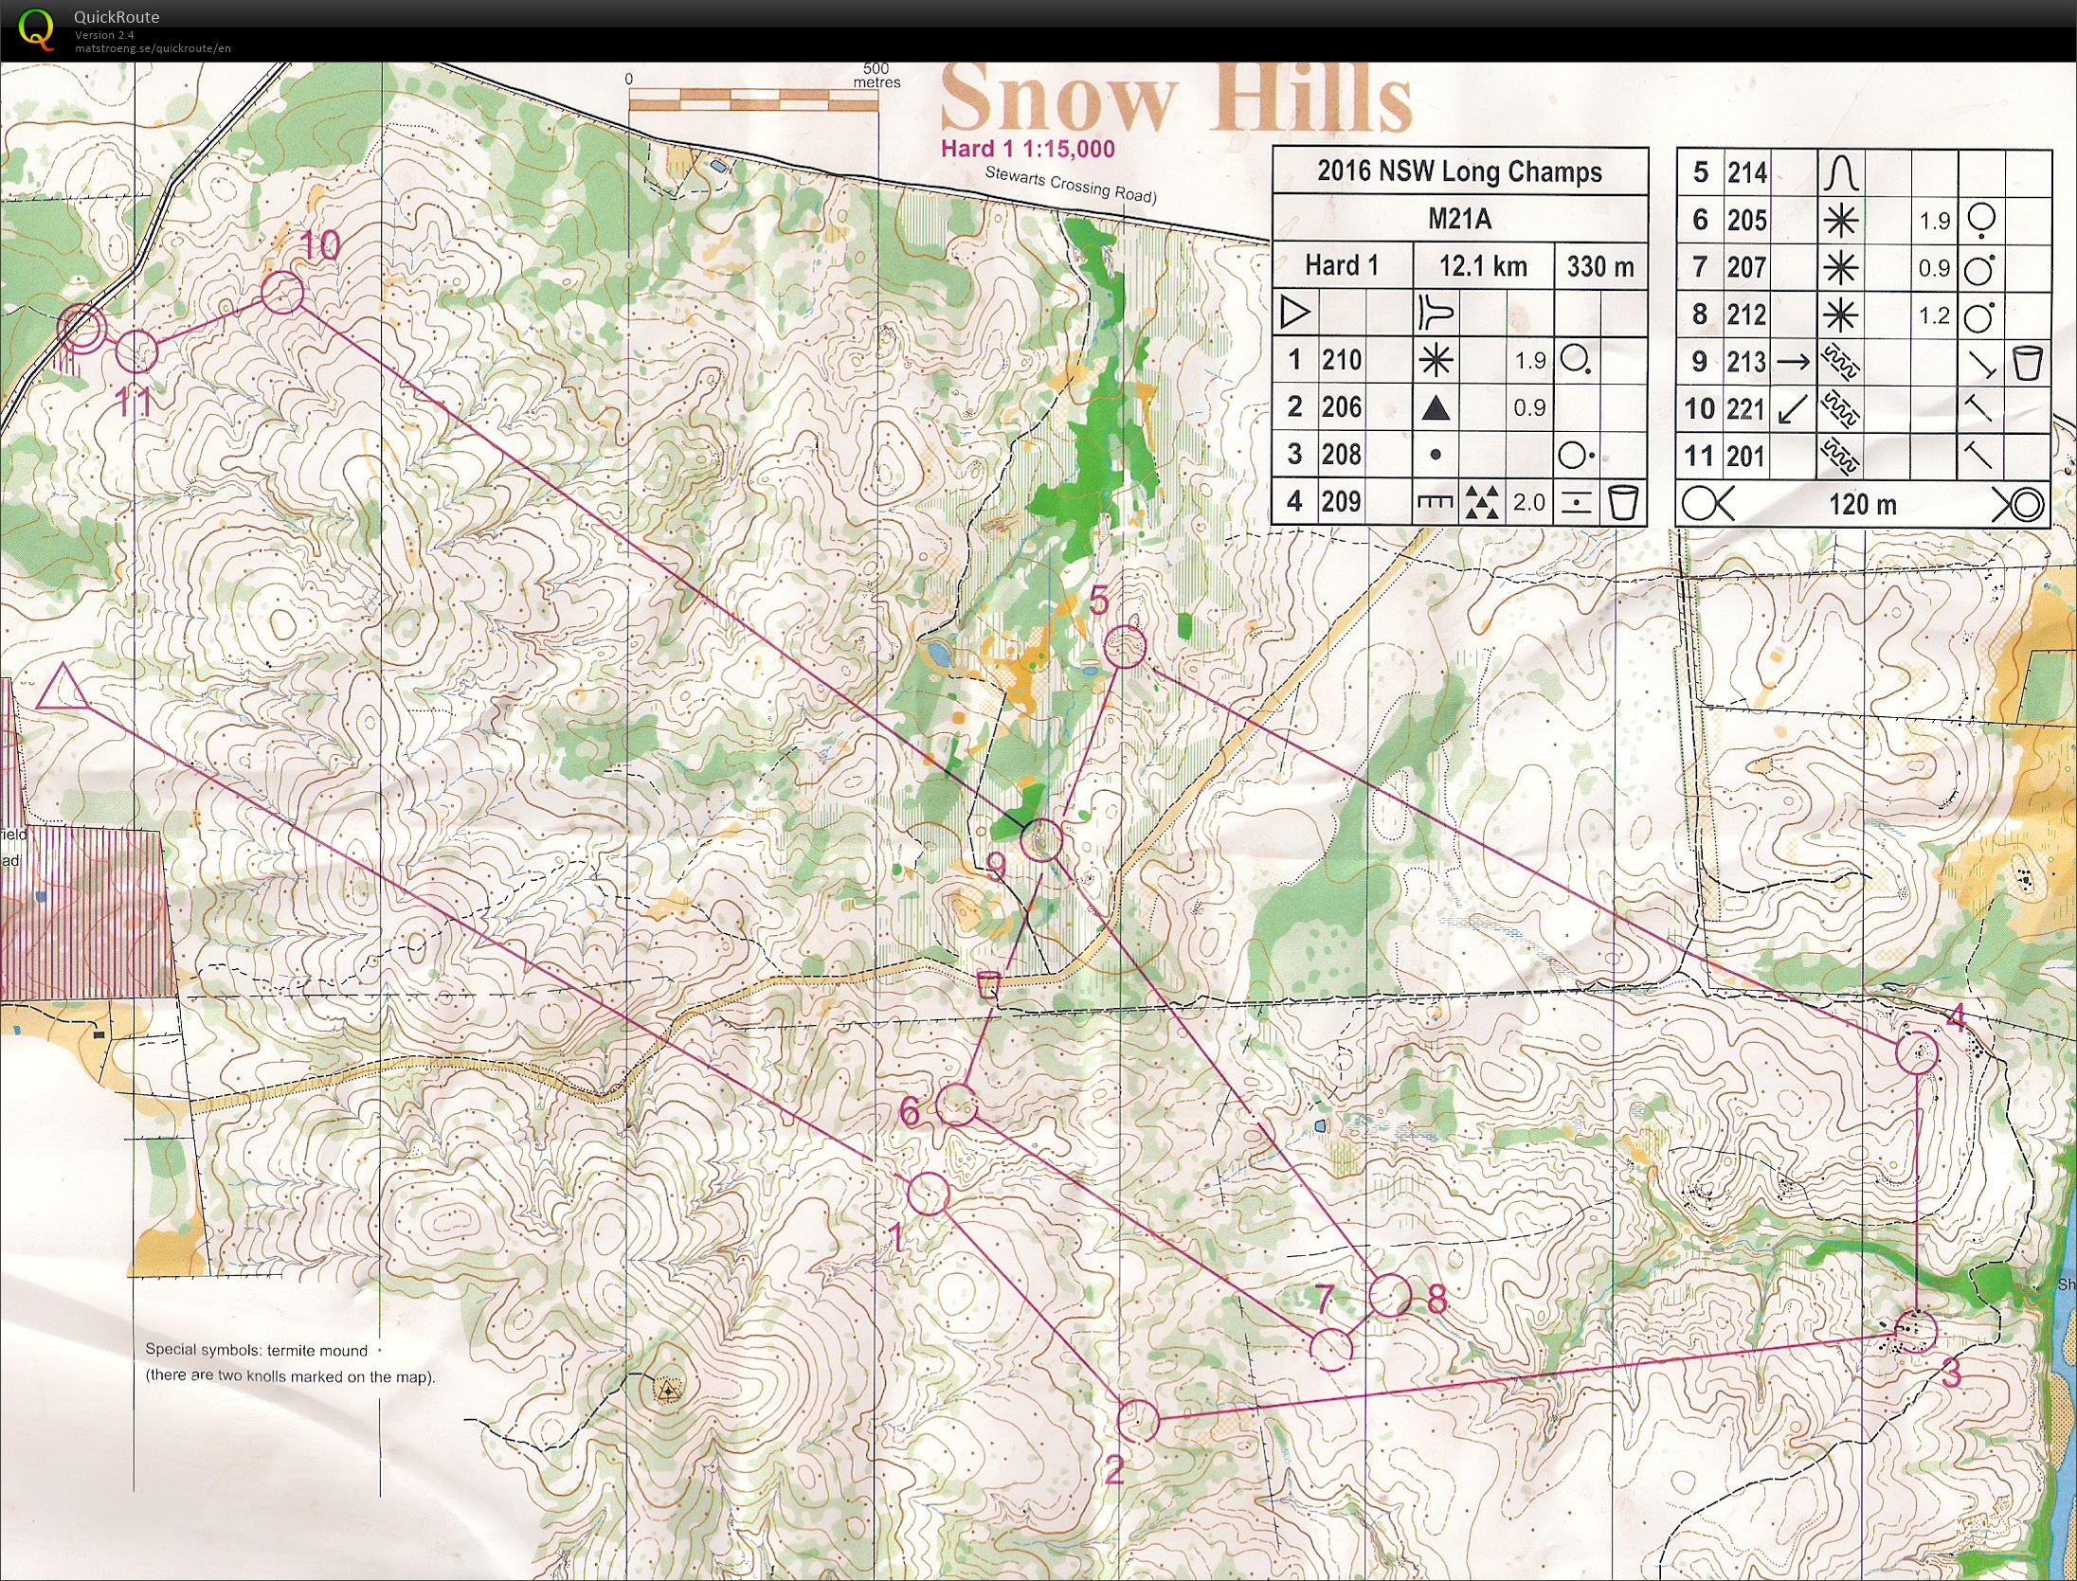Viewport: 2077px width, 1581px height.
Task: Click the finish double circle marker
Action: tap(81, 329)
